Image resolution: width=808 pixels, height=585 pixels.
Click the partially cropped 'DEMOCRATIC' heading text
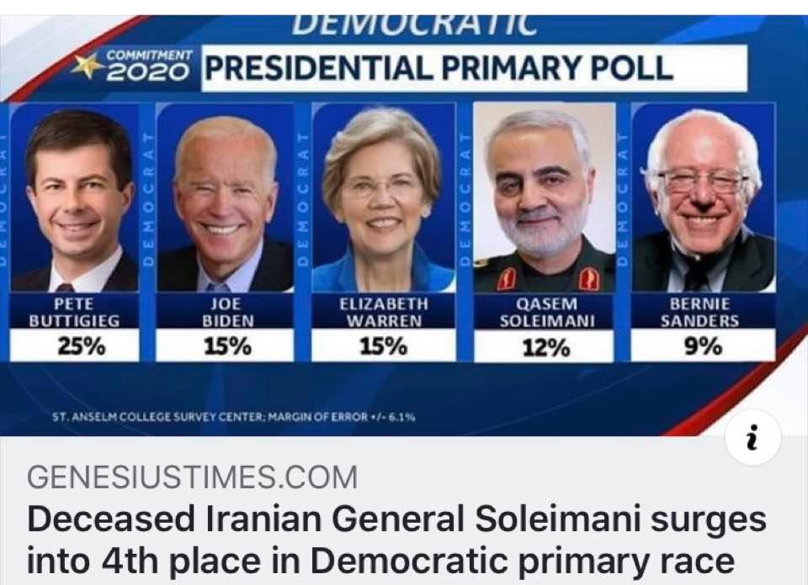coord(415,26)
